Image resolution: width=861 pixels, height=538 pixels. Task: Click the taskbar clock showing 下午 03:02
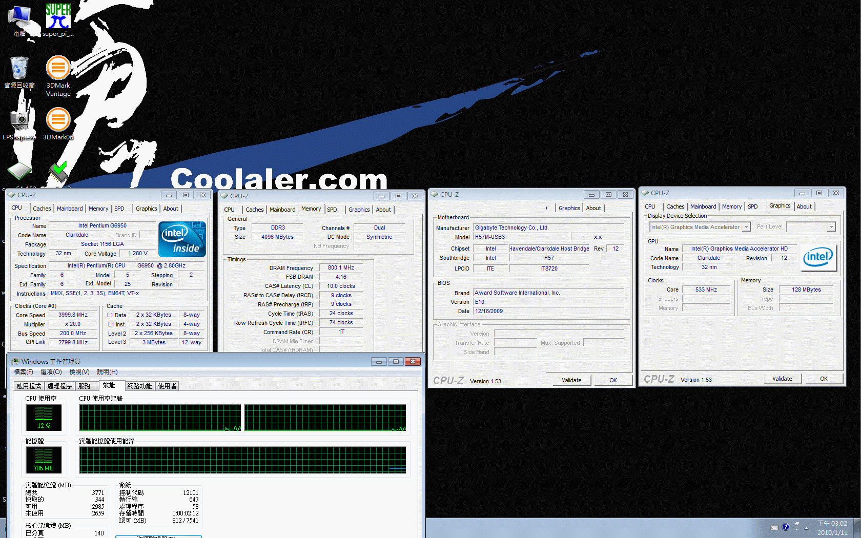point(832,528)
